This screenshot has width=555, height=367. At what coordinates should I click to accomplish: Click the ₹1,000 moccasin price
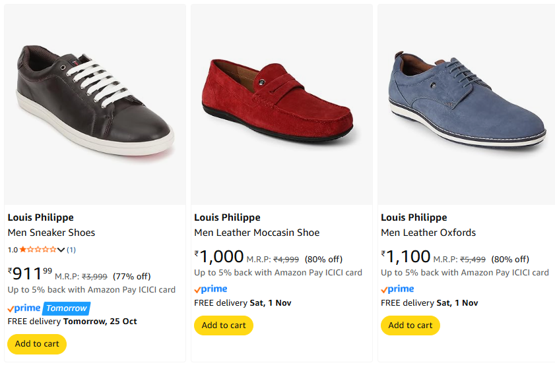pyautogui.click(x=219, y=257)
